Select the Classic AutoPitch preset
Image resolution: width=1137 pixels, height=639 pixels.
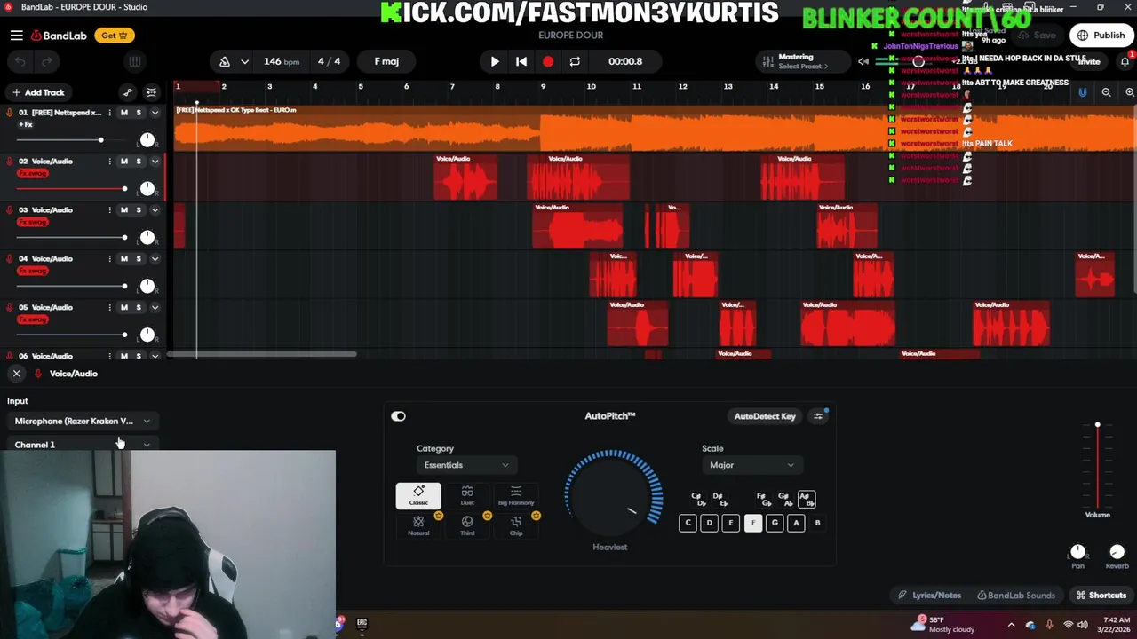[x=418, y=496]
